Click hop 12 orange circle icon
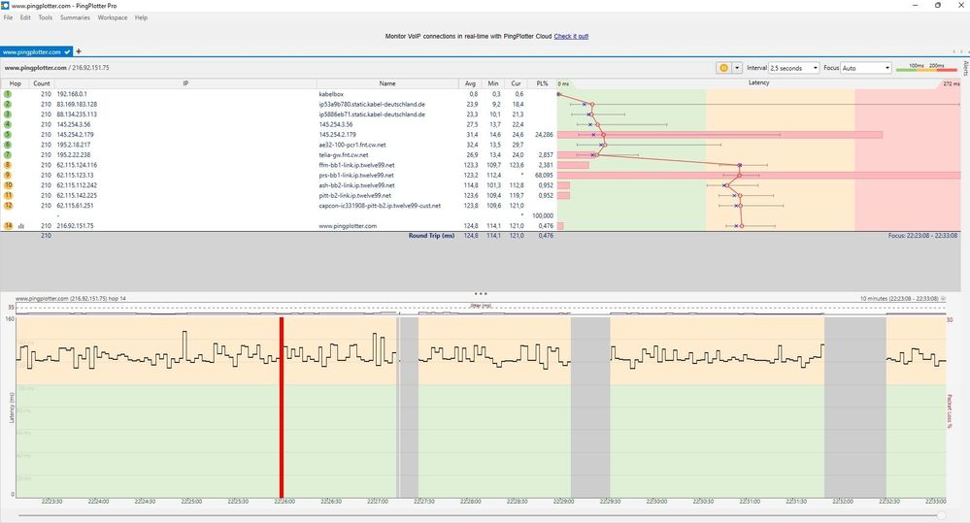This screenshot has height=523, width=970. coord(8,206)
